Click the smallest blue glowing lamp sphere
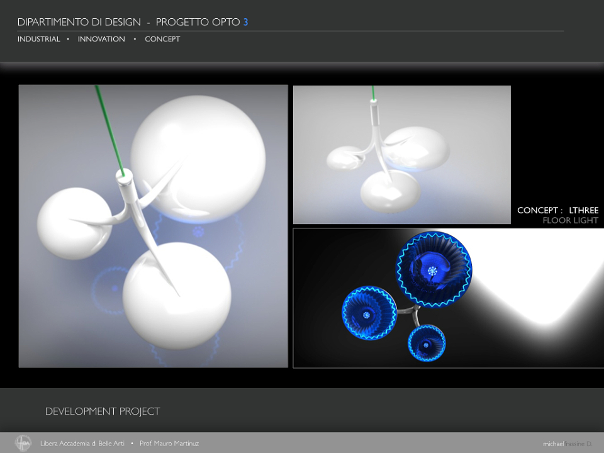This screenshot has width=604, height=453. coord(427,343)
